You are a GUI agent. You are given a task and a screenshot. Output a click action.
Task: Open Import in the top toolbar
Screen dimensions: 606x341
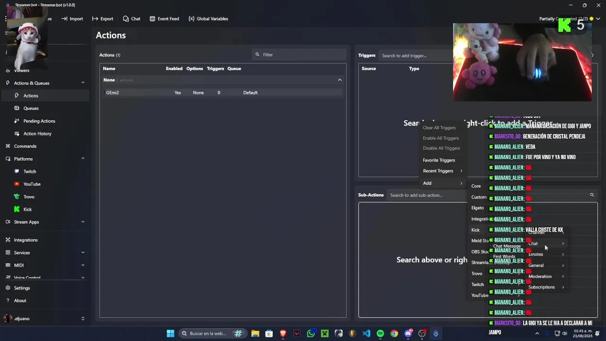pos(72,19)
